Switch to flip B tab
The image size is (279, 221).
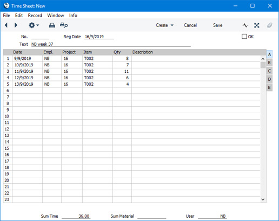click(x=269, y=63)
